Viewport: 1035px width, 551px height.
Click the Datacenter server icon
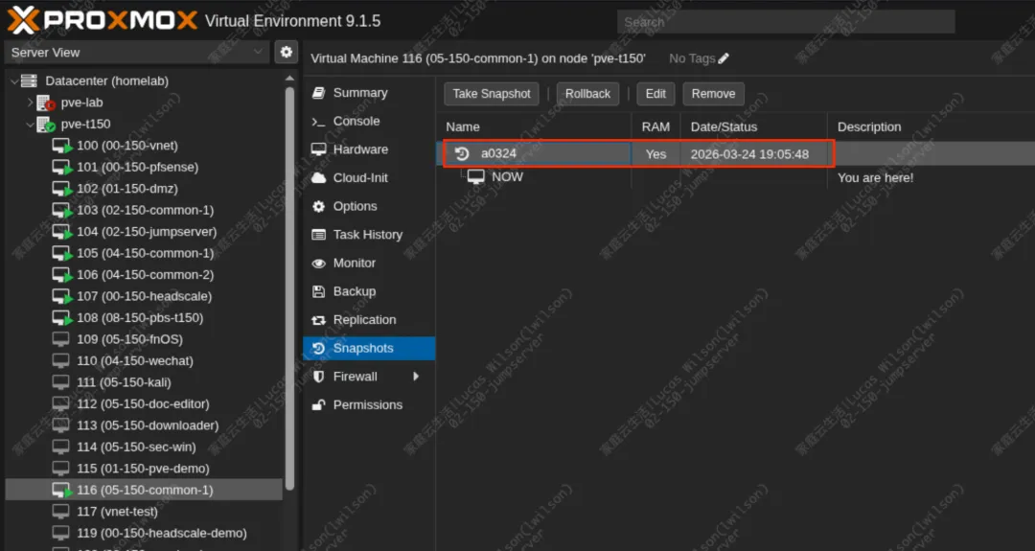pos(29,80)
